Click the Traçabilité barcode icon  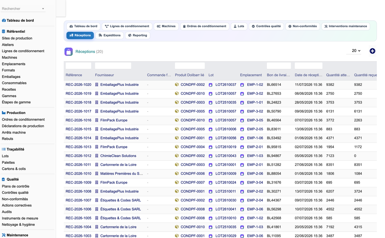4,149
